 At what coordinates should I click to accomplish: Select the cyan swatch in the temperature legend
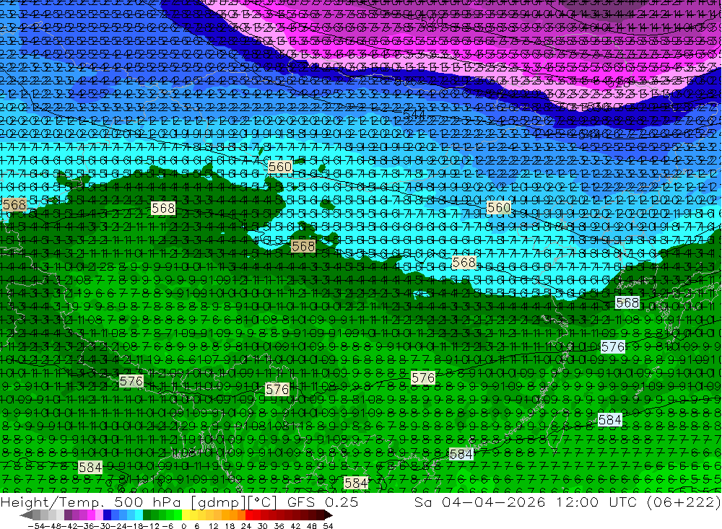point(139,515)
